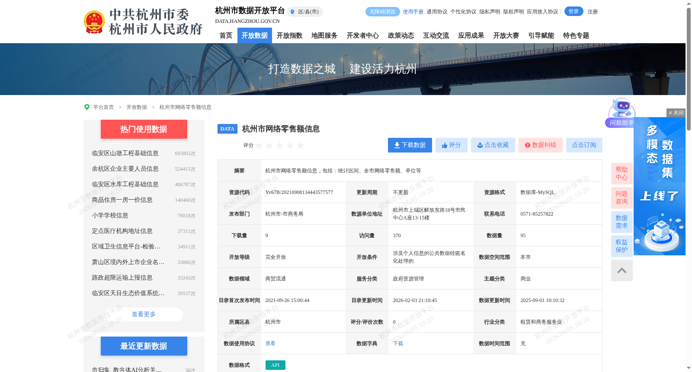692x372 pixels.
Task: Click the API data format tag
Action: (x=276, y=365)
